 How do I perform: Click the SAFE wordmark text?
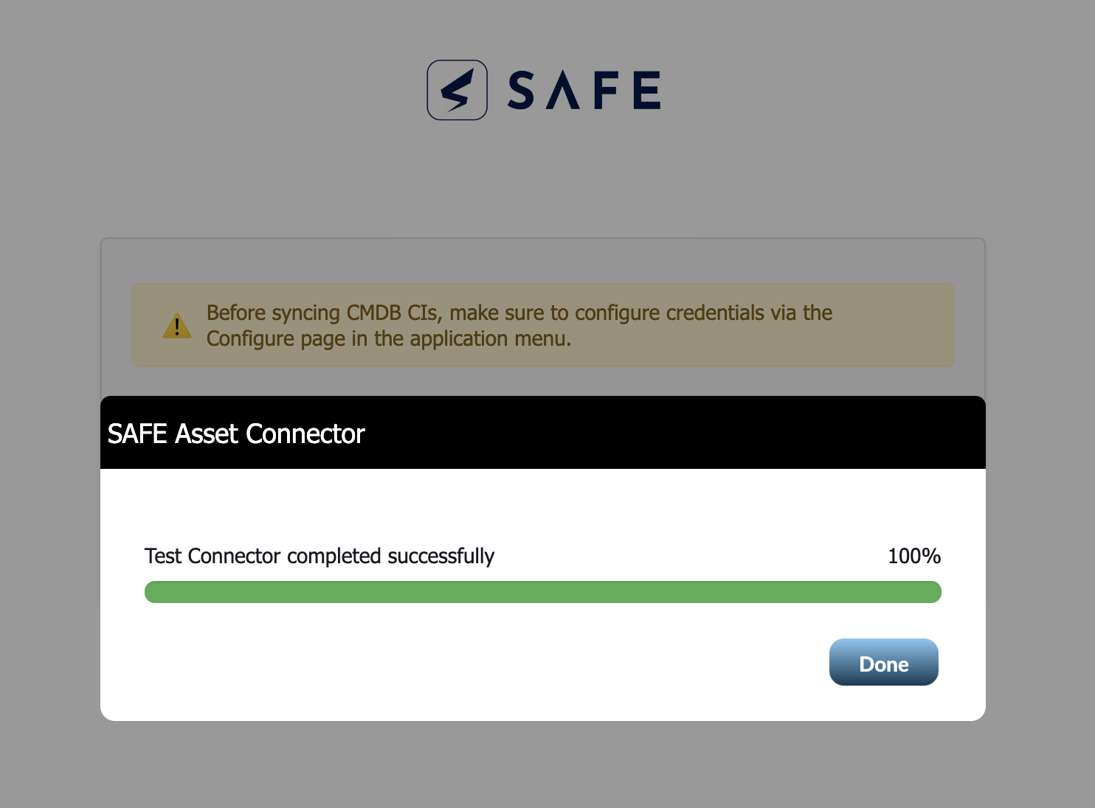pos(584,90)
